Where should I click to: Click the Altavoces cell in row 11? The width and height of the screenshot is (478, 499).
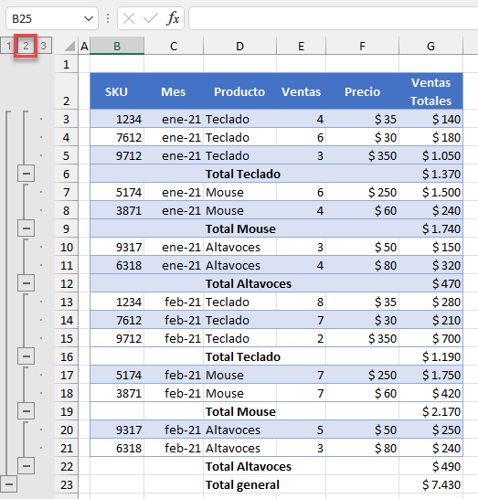point(239,265)
